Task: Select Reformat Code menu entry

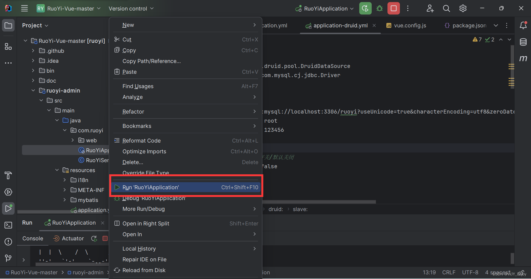Action: click(186, 141)
